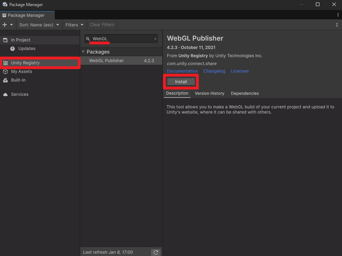Open the toolbar kebab options menu
This screenshot has width=342, height=256.
337,25
